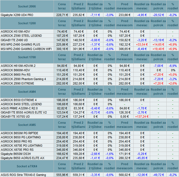Select 300,16 € current price cell
The width and height of the screenshot is (179, 177).
coord(62,49)
